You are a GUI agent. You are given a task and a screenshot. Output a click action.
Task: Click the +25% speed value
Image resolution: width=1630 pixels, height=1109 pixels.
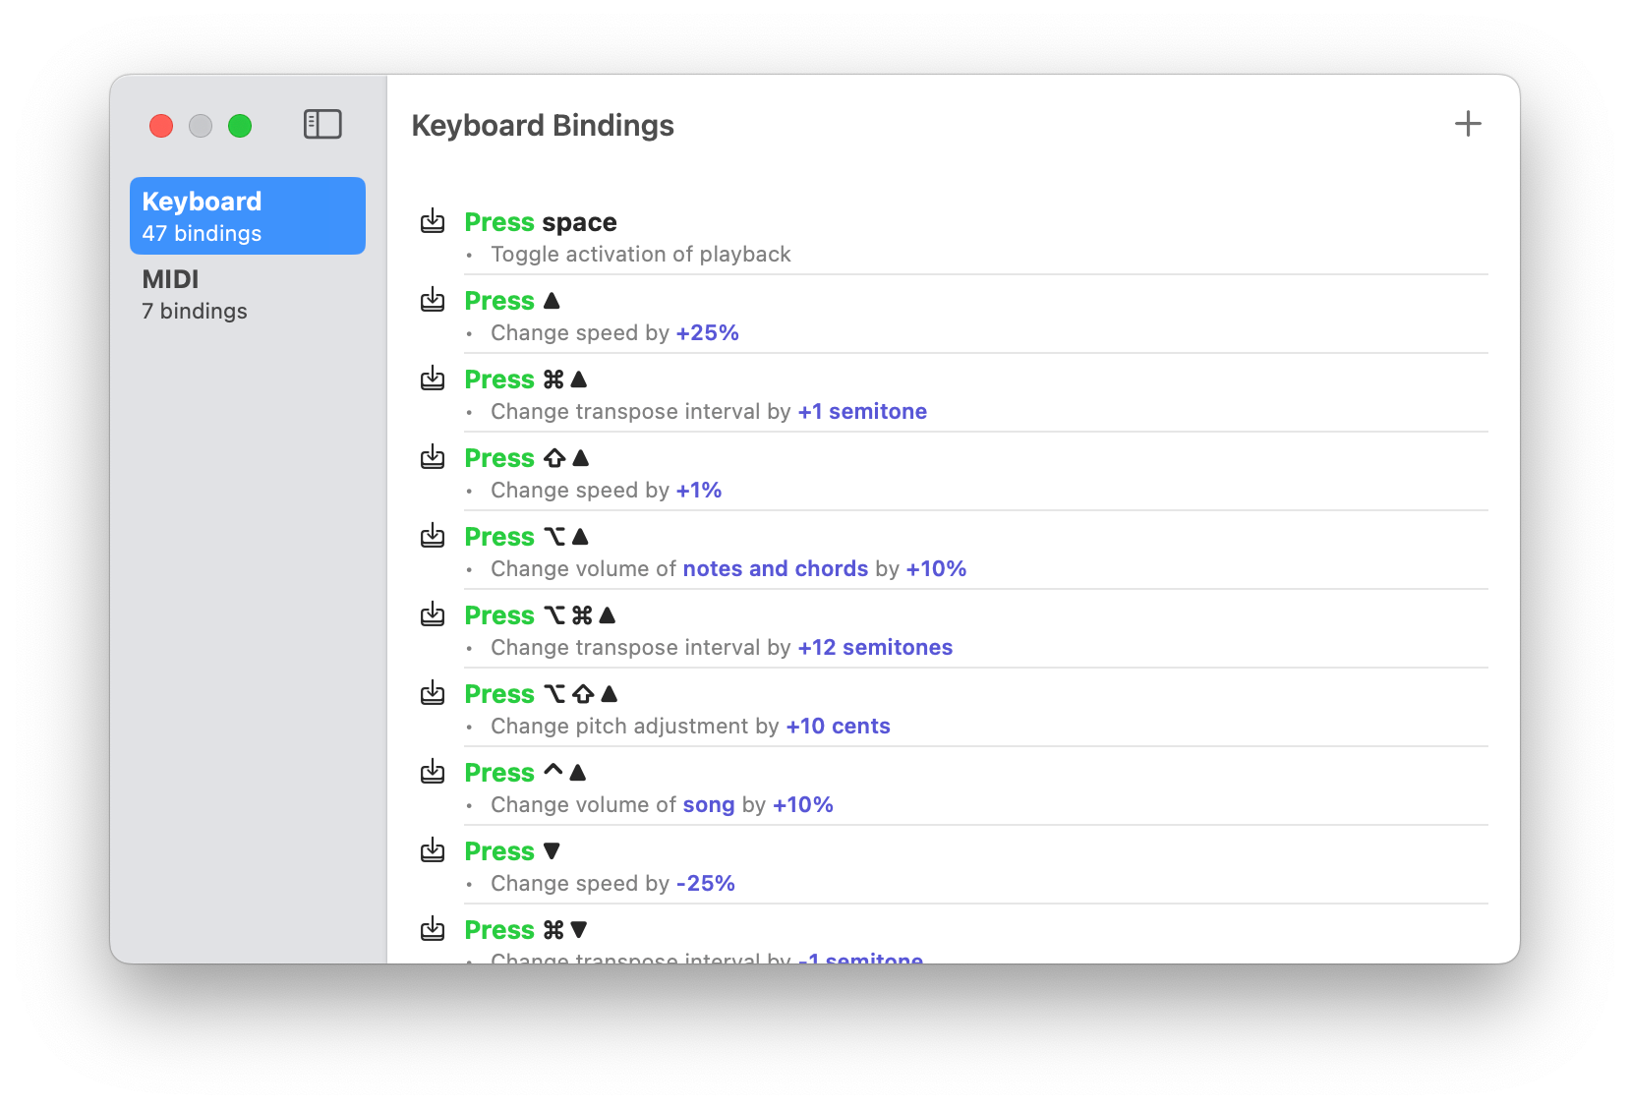(x=707, y=333)
